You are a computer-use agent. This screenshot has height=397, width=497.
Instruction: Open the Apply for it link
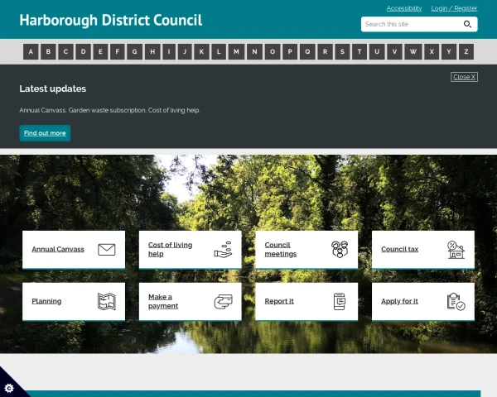pyautogui.click(x=399, y=301)
